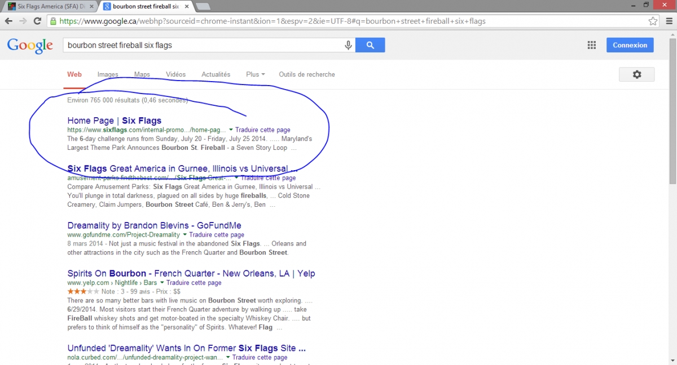Open Outils de recherche

307,74
